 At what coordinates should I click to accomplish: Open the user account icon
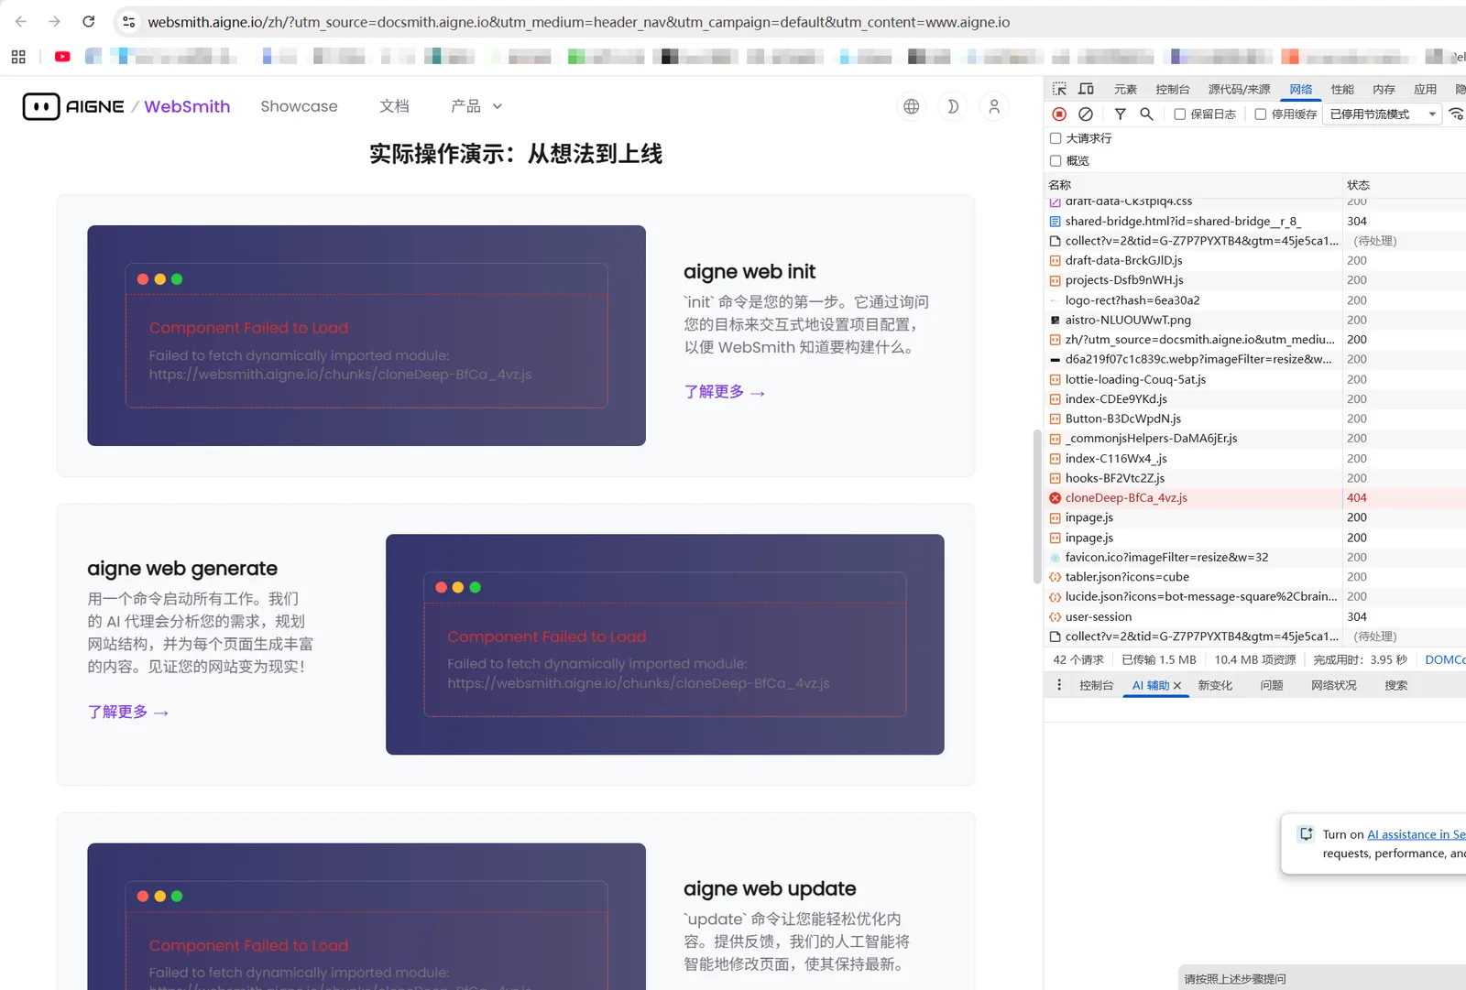(994, 106)
